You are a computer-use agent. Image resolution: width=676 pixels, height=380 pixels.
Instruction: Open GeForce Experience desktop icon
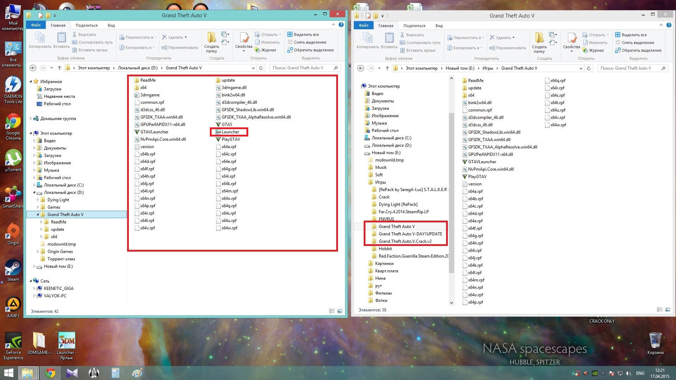13,346
